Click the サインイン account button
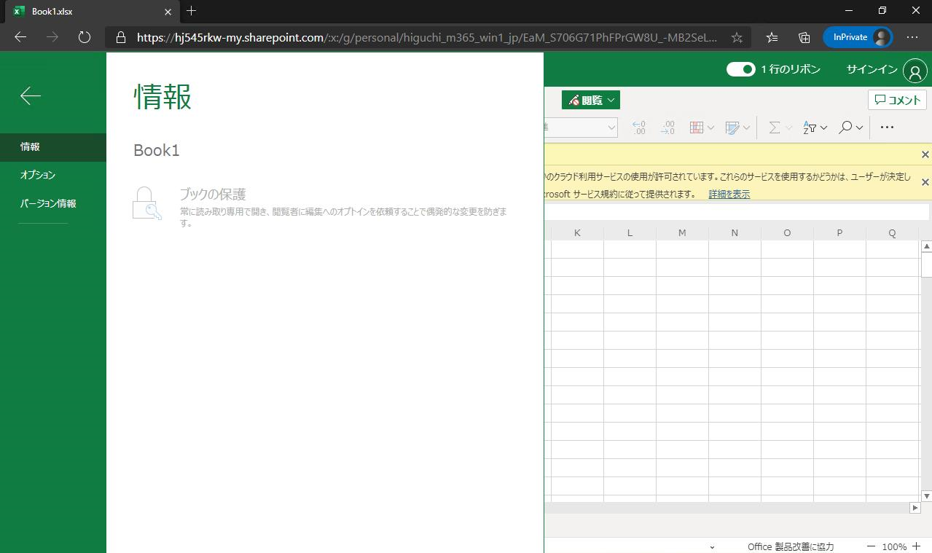 coord(885,69)
